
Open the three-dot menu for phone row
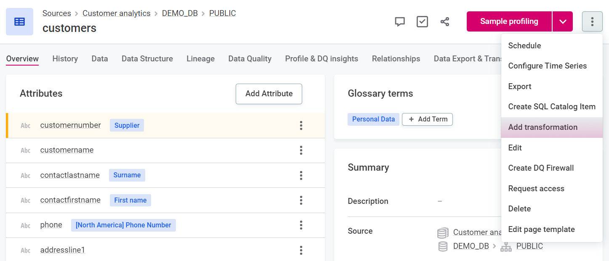301,225
